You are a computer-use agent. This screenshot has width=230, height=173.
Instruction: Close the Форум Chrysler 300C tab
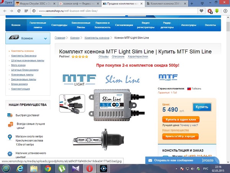click(x=54, y=4)
